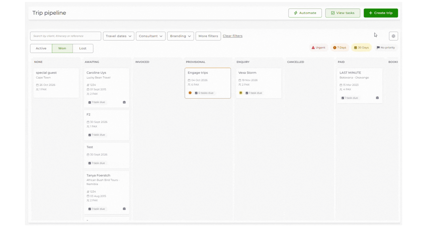Click the yellow calendar icon on Vexa Storm card
This screenshot has width=427, height=227.
pyautogui.click(x=241, y=93)
